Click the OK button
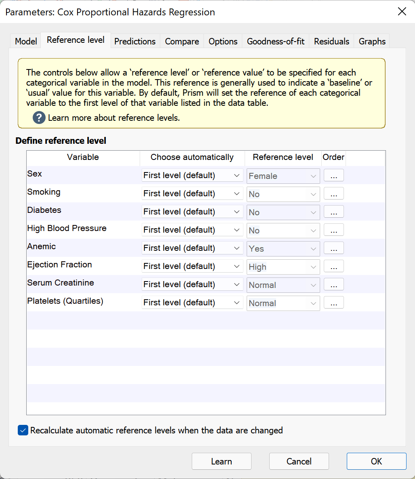This screenshot has height=479, width=415. (376, 461)
